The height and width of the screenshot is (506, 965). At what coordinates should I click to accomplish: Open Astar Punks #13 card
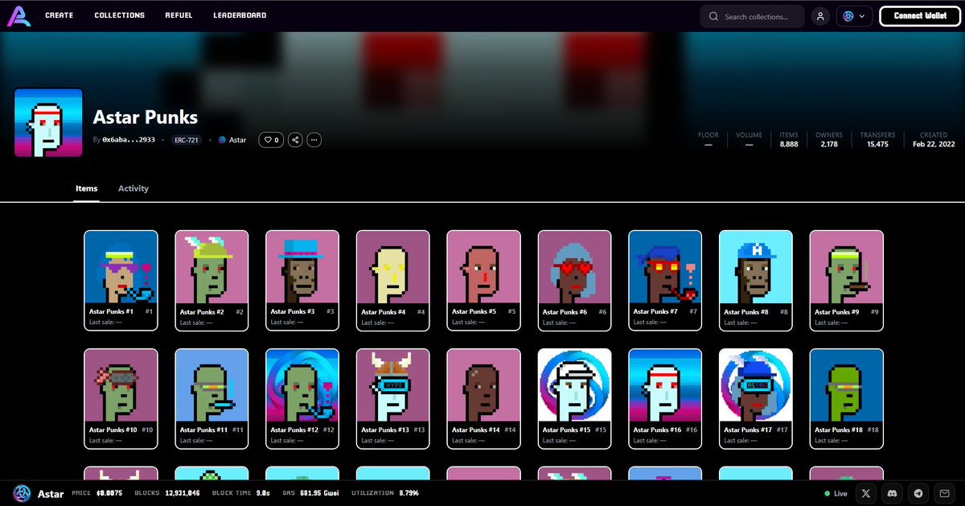393,399
